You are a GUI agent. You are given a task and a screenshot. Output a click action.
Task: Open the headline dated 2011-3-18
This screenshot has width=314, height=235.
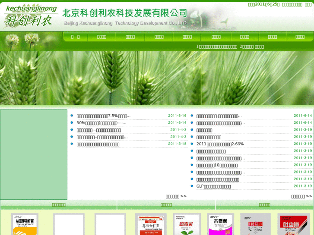point(98,144)
